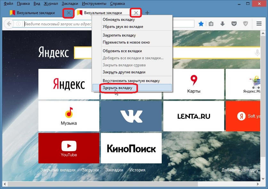Open the Яндекс.Маркет tile
Image resolution: width=268 pixels, height=189 pixels.
coord(243,84)
